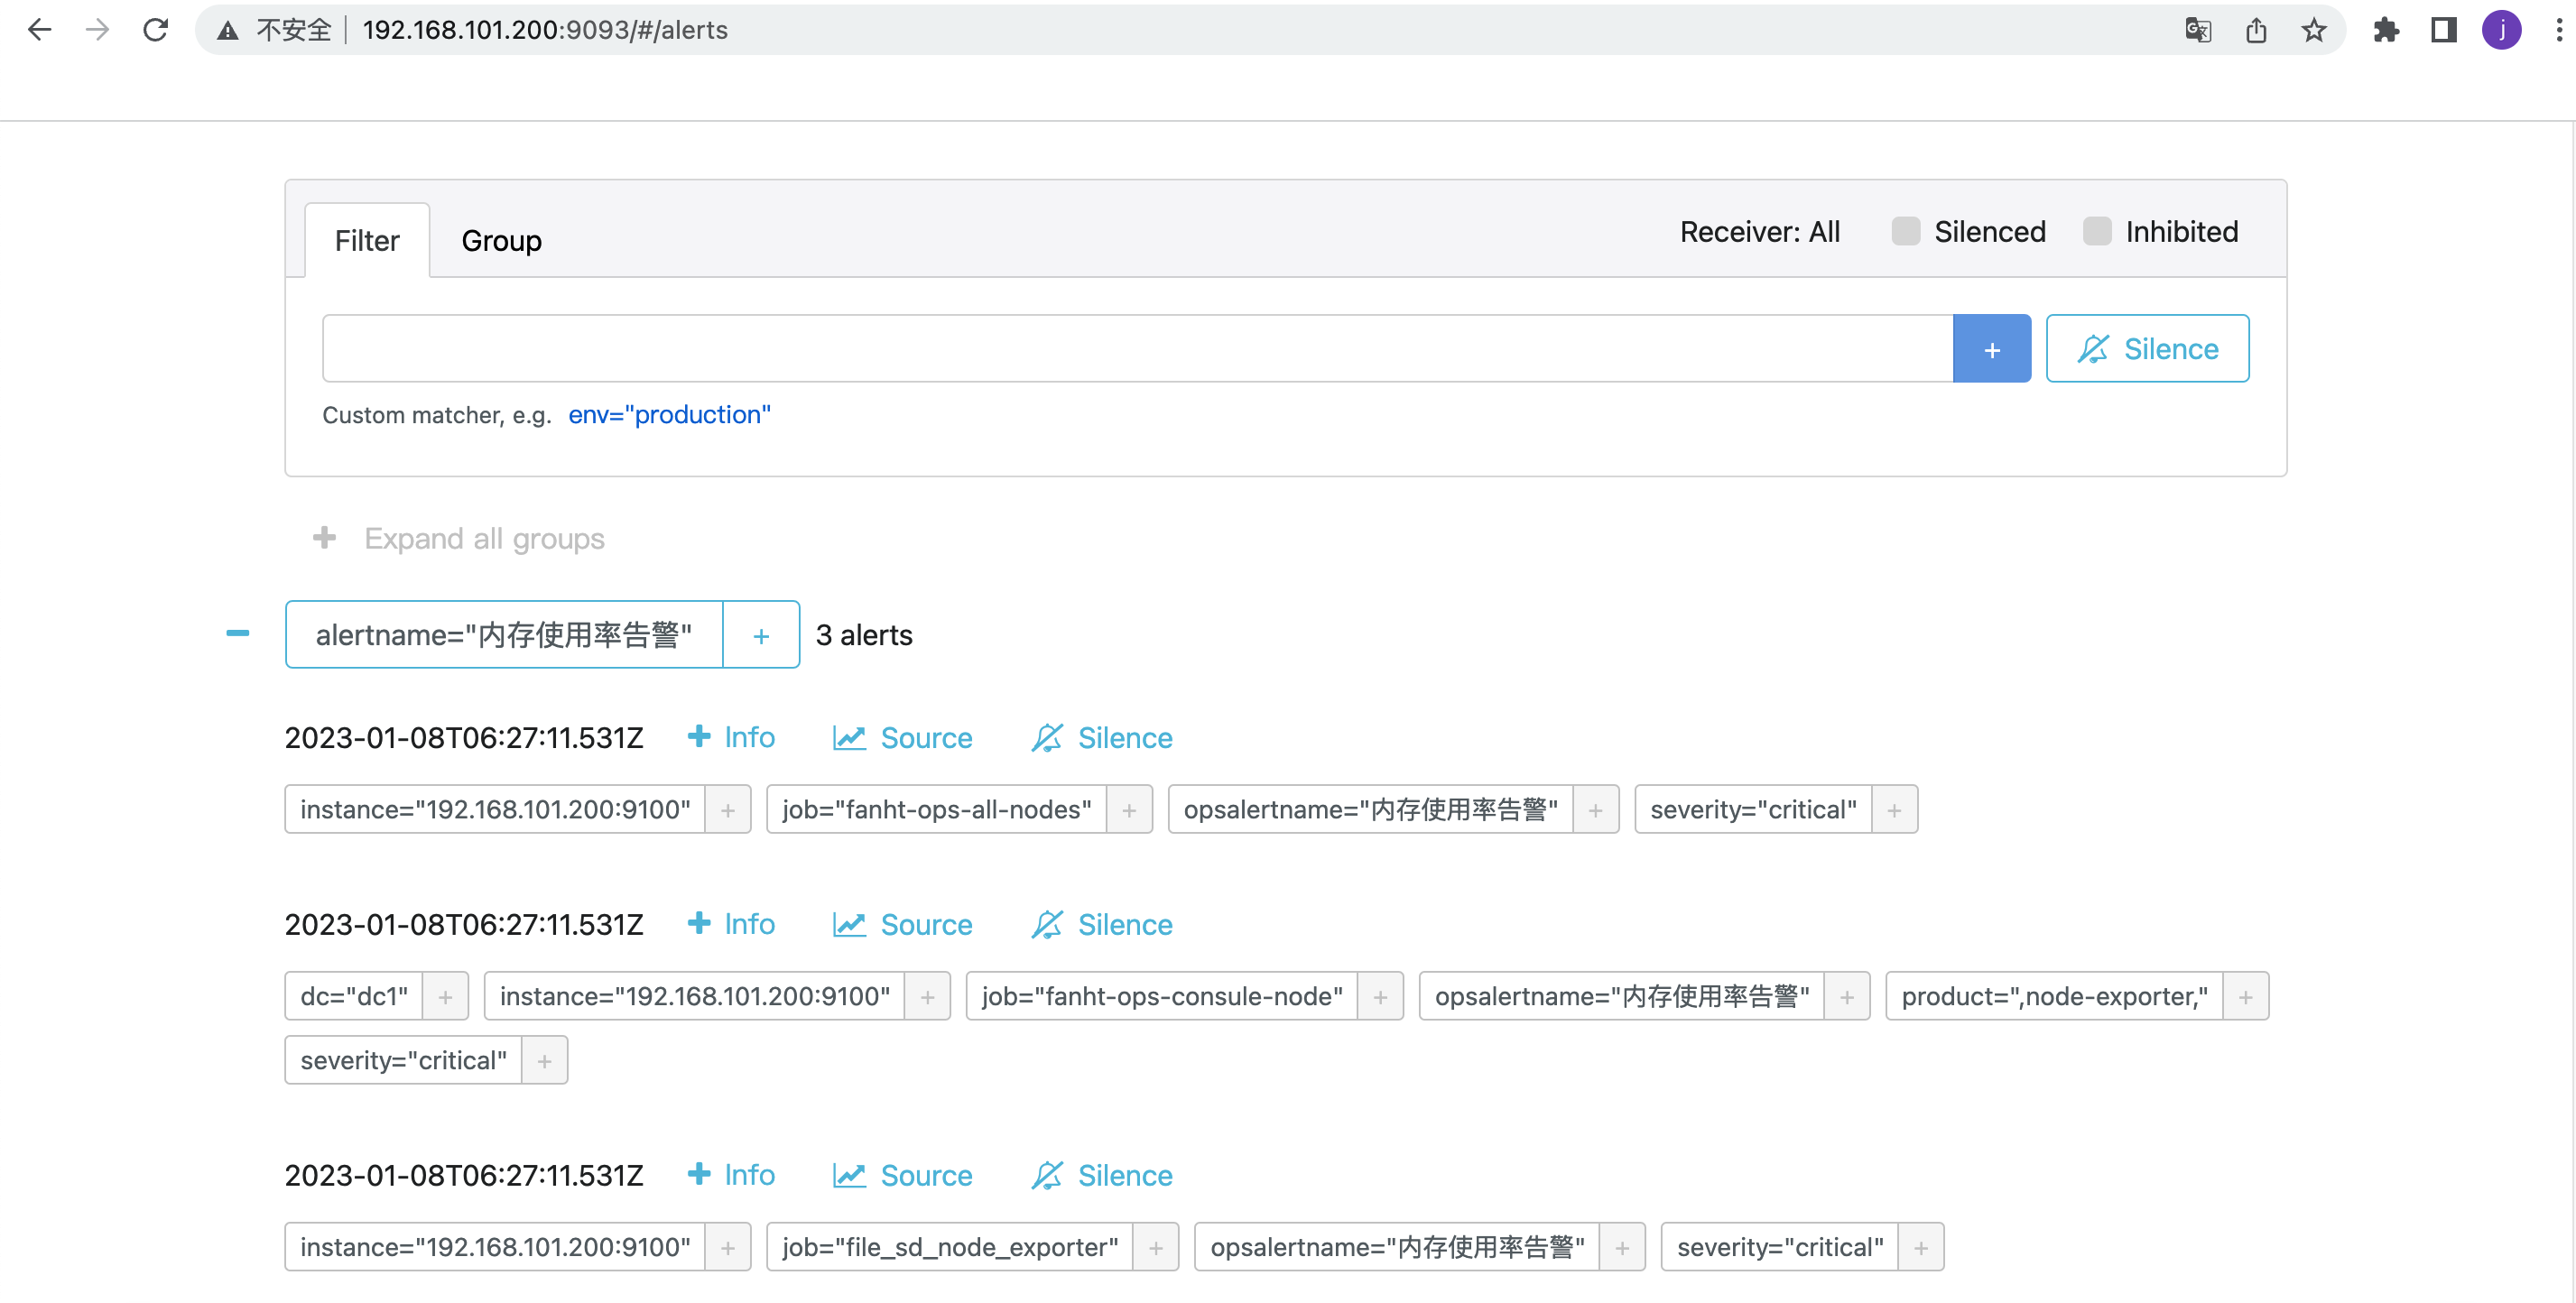Add third alert's instance label to filter
This screenshot has width=2576, height=1303.
tap(728, 1247)
